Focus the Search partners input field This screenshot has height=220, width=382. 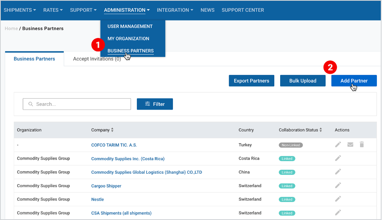click(77, 104)
